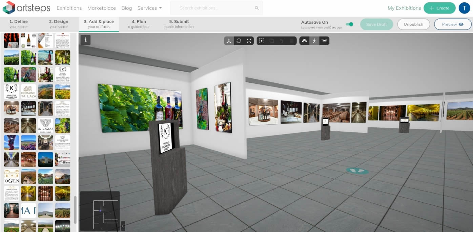This screenshot has height=232, width=473.
Task: Click the artifact list scrollbar
Action: (75, 209)
